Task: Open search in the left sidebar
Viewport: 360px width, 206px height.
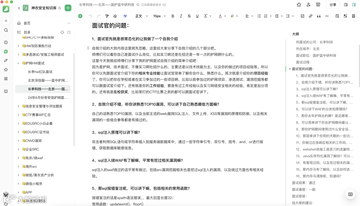Action: (x=6, y=30)
